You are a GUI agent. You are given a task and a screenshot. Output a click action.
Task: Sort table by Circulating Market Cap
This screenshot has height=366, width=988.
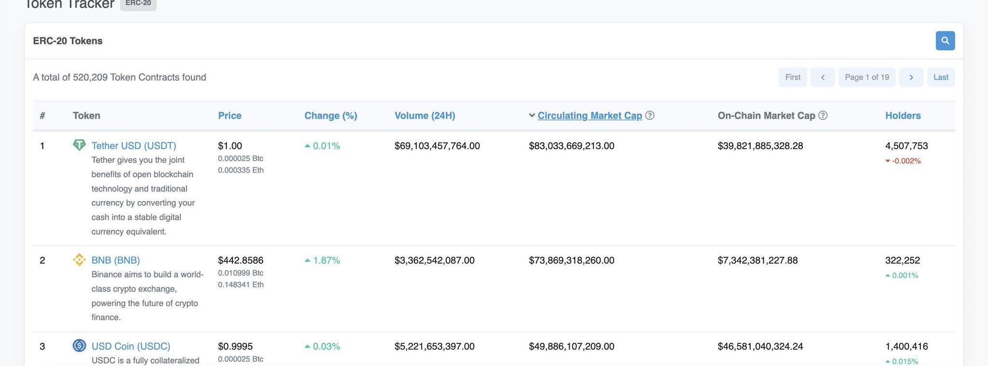coord(590,116)
